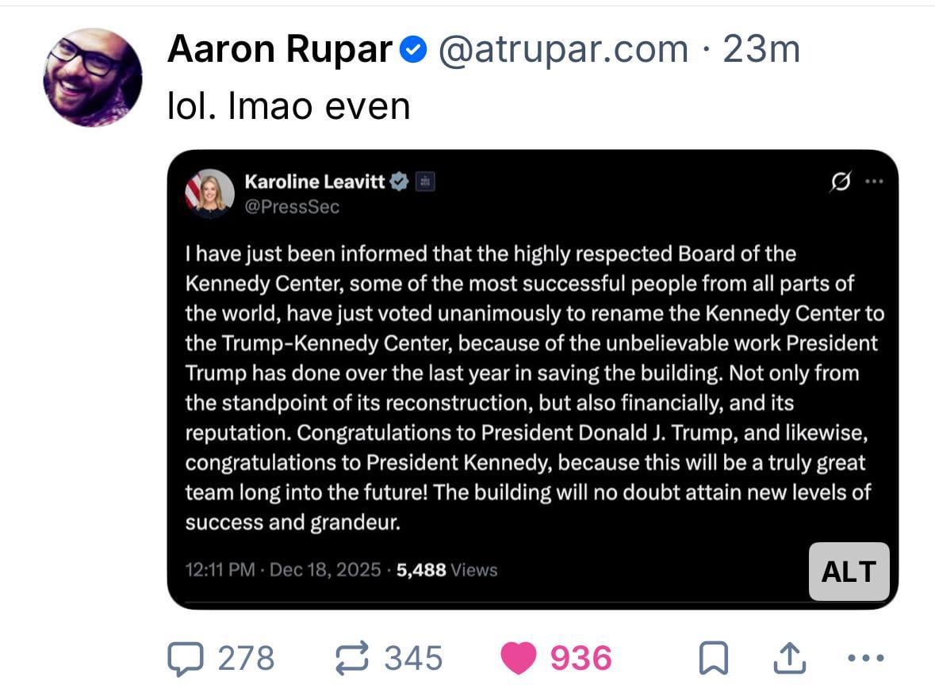Click the Aaron Rupar display name
935x696 pixels.
280,51
